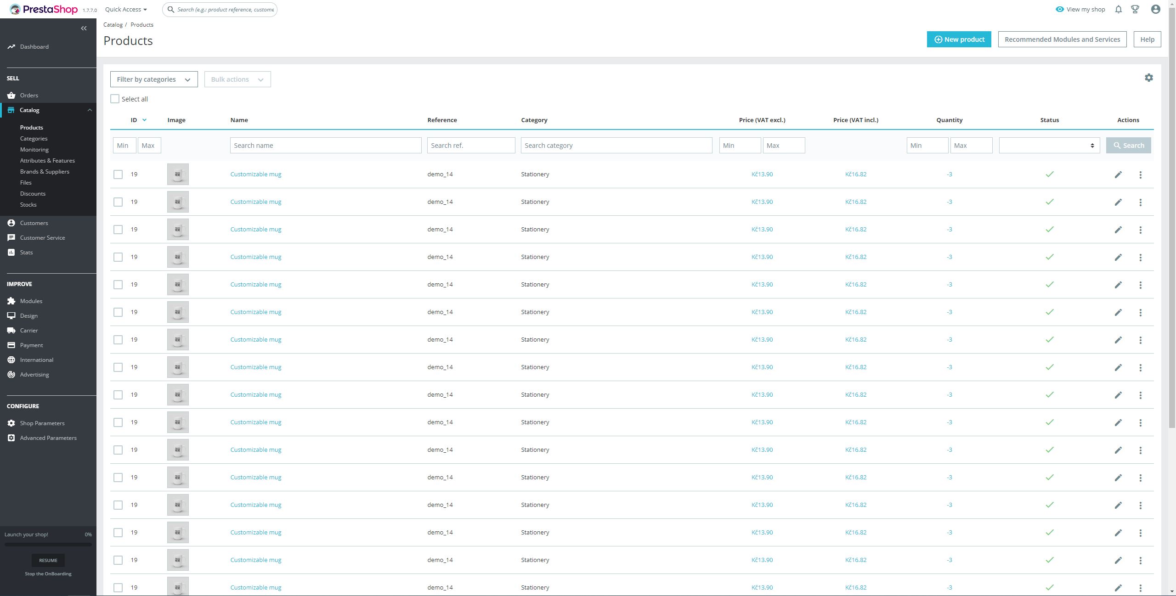Click the Modules puzzle piece icon
This screenshot has height=596, width=1176.
[11, 301]
